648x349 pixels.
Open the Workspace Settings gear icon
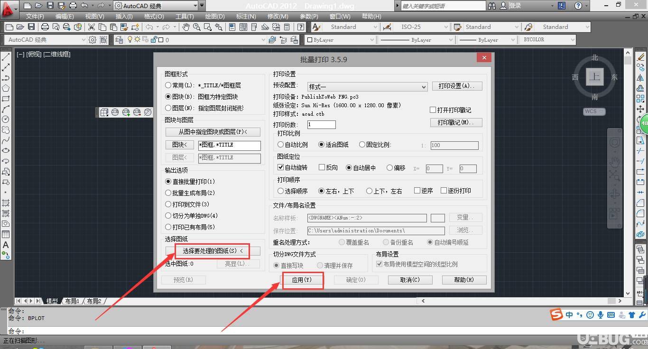93,40
